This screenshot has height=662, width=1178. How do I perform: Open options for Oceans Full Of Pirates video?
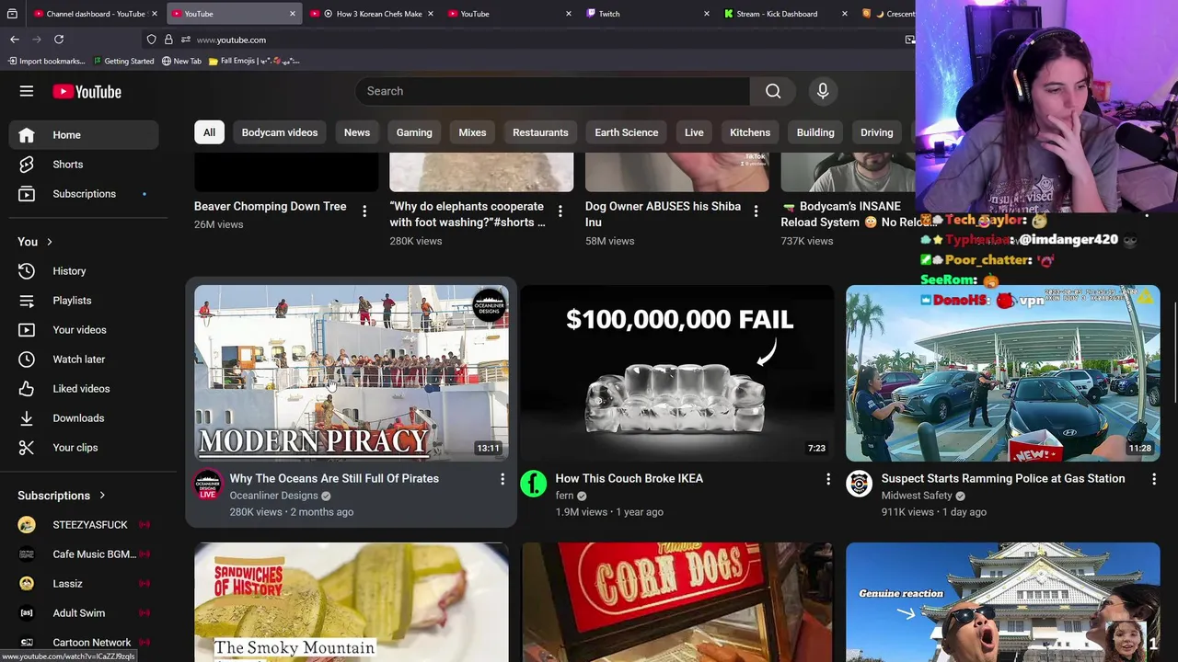(502, 479)
